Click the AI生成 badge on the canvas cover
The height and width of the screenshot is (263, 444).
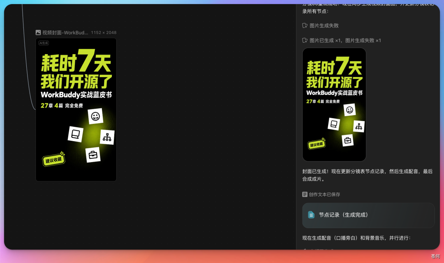click(44, 43)
